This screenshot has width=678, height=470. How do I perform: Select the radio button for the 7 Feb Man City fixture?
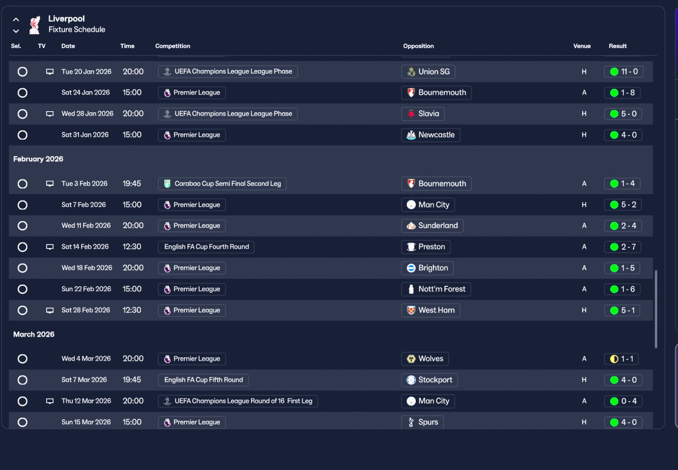22,205
